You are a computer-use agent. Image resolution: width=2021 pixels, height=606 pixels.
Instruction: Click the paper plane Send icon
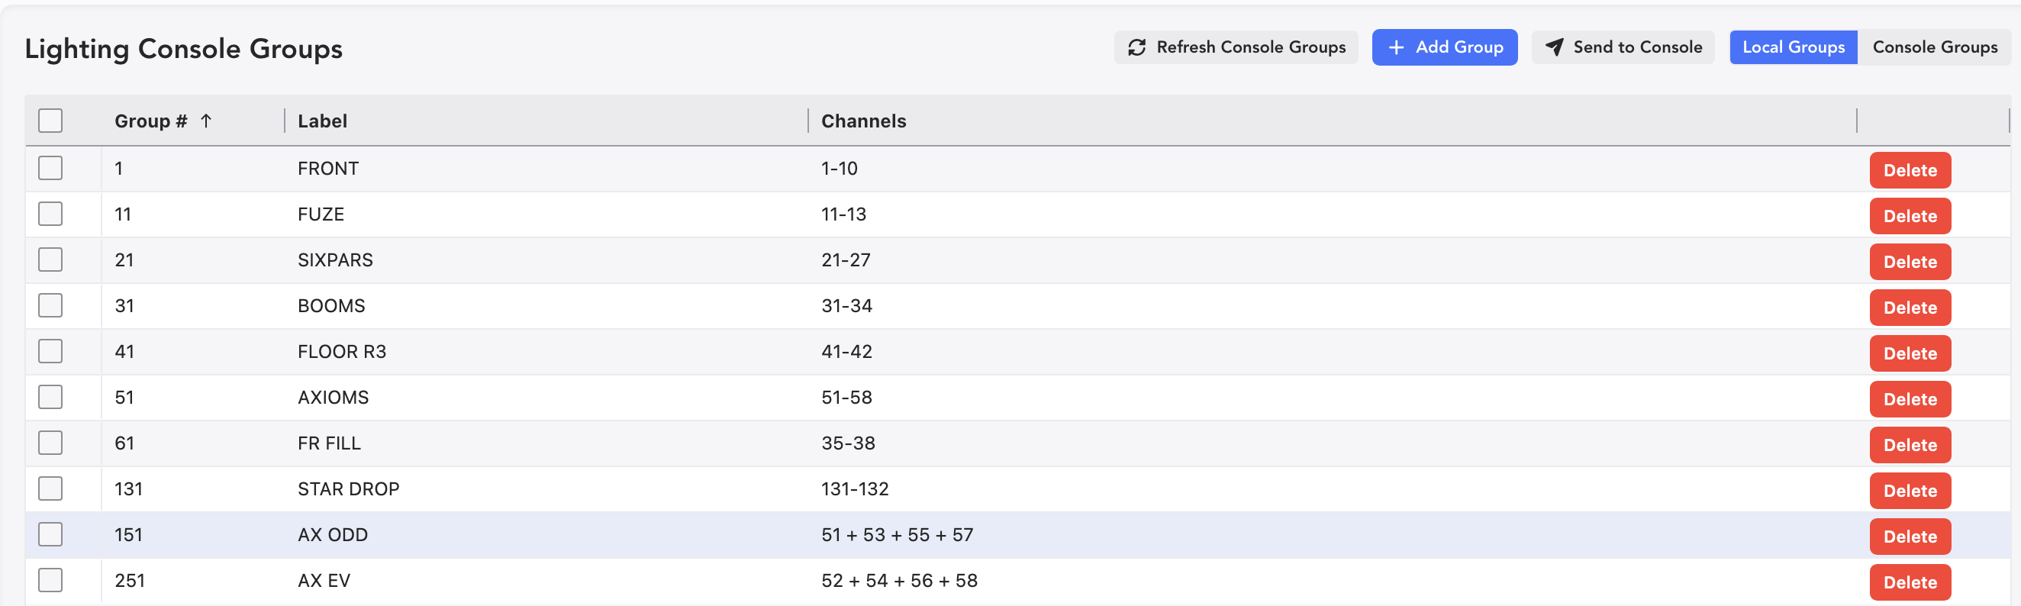pos(1553,48)
